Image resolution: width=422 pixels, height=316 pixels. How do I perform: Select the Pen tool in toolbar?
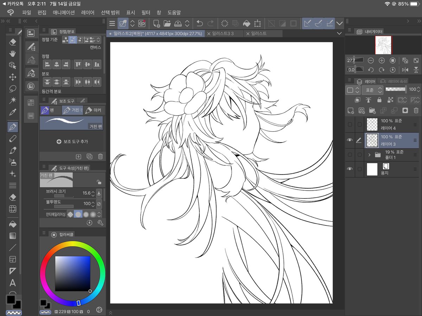pos(13,126)
